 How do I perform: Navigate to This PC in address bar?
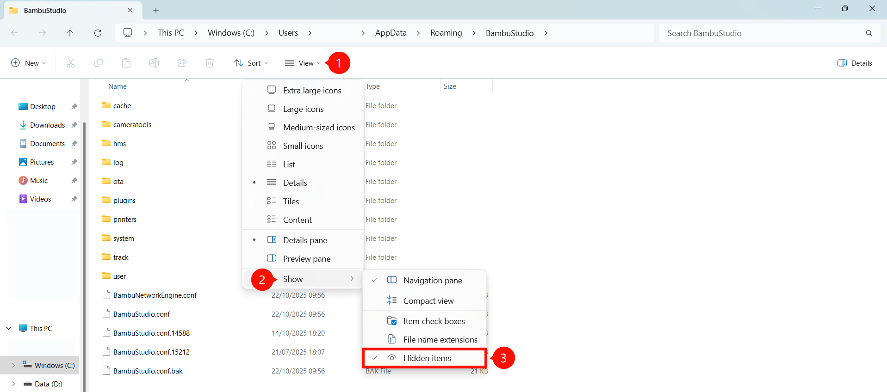coord(171,33)
